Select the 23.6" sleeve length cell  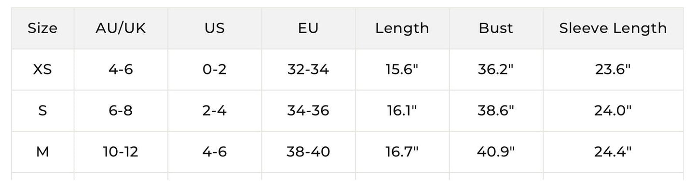(613, 70)
